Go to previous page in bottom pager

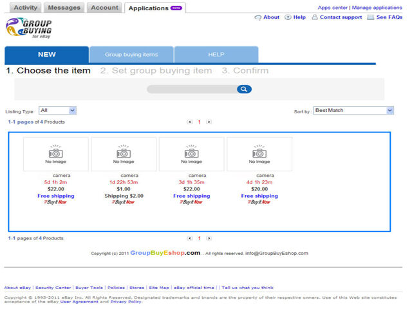point(190,238)
